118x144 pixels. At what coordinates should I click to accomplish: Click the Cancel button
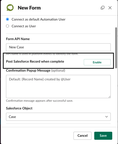[82, 136]
